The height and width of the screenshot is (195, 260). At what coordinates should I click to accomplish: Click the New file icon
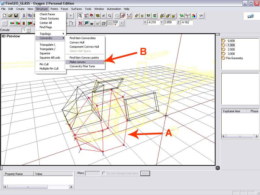click(x=4, y=16)
